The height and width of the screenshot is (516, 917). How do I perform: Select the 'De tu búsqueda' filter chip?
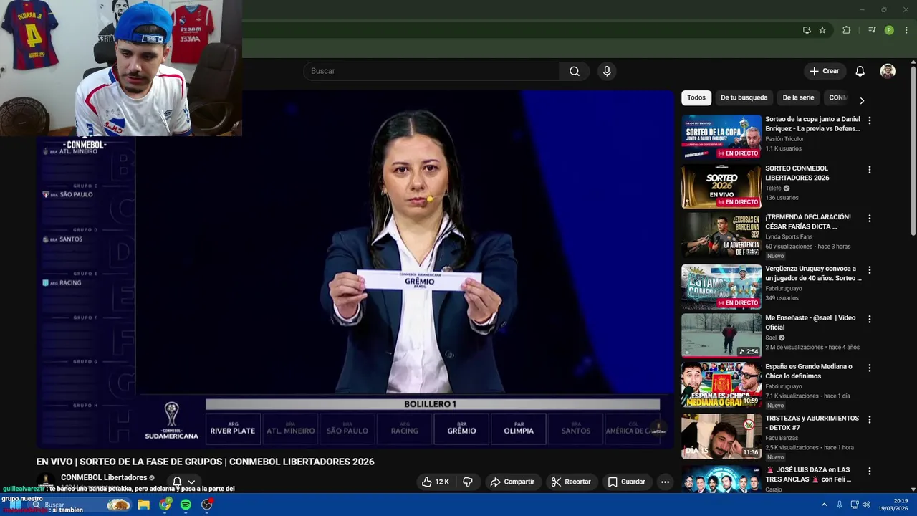[744, 97]
